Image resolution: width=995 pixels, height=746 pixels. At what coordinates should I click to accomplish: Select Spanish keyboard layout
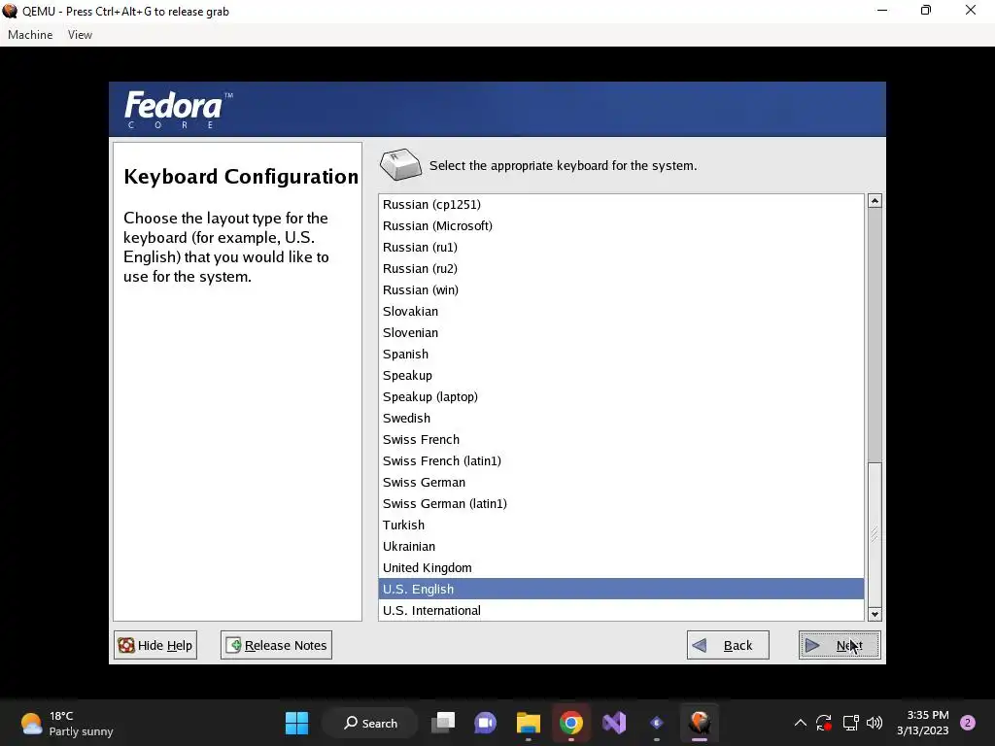coord(621,354)
